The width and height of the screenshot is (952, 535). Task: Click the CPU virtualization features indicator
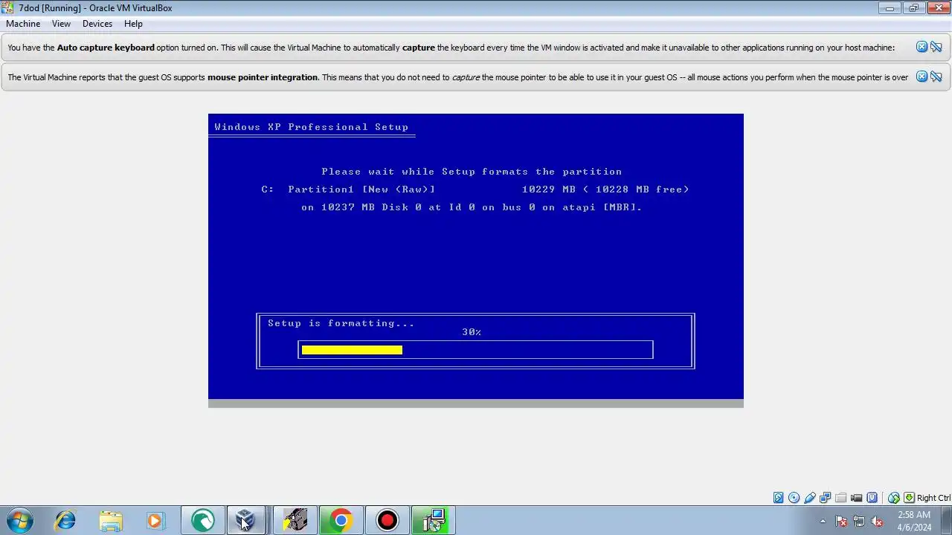[872, 498]
